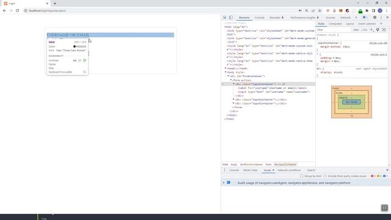Viewport: 391px width, 220px height.
Task: Open DevTools customize three-dot menu
Action: 381,18
